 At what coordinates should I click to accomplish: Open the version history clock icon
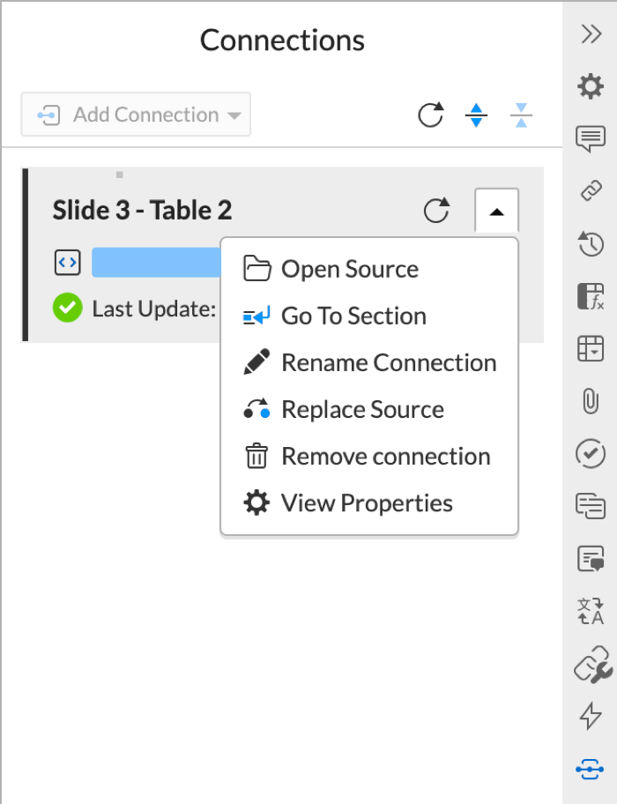[x=590, y=244]
